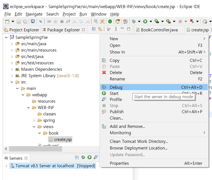
Task: Open the File menu
Action: [7, 14]
